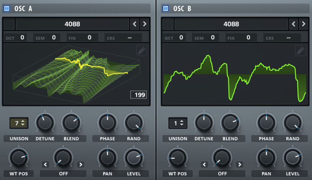Click OSC A CRS value

[129, 37]
